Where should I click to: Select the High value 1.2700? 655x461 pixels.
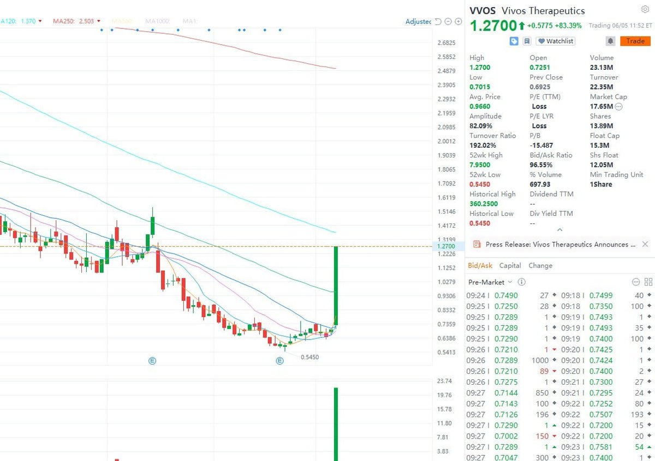480,68
